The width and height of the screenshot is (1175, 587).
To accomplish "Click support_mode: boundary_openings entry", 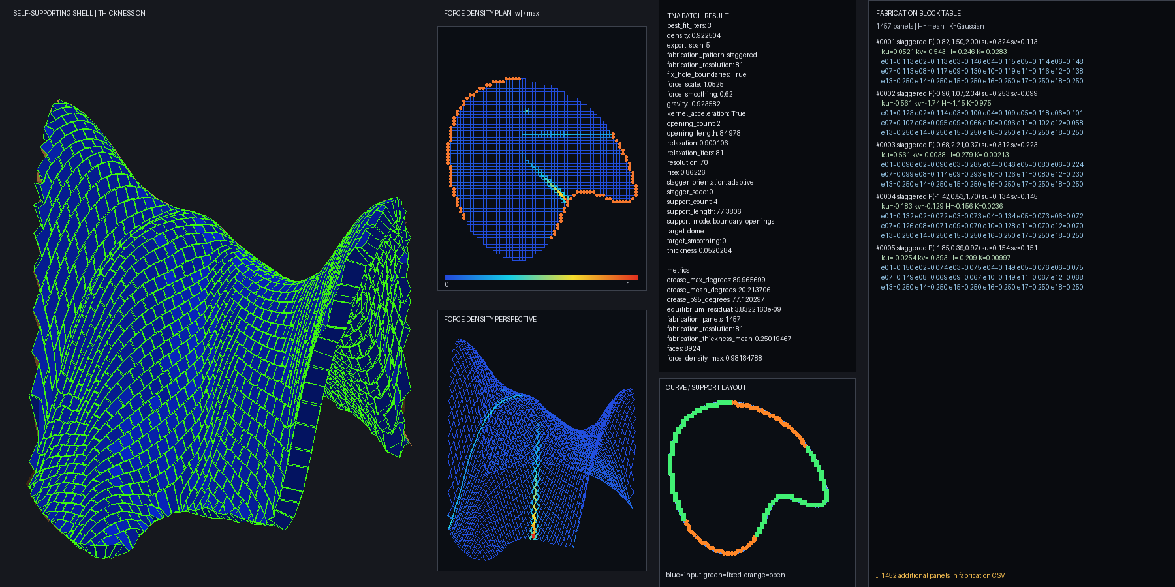I will tap(721, 221).
